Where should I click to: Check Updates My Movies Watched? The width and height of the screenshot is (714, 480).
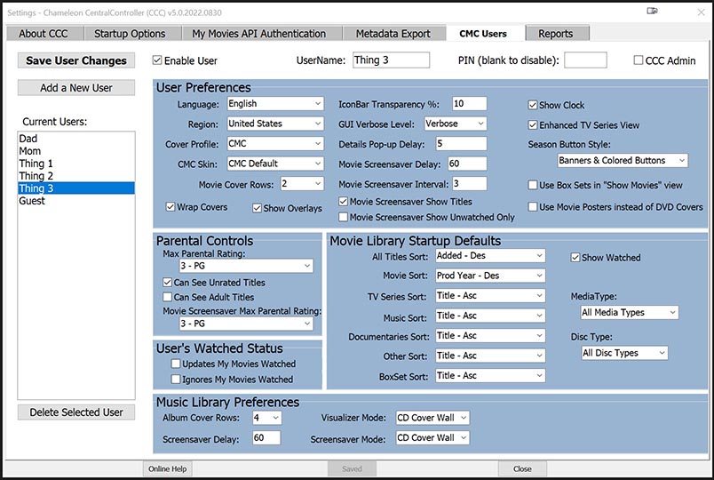point(176,364)
